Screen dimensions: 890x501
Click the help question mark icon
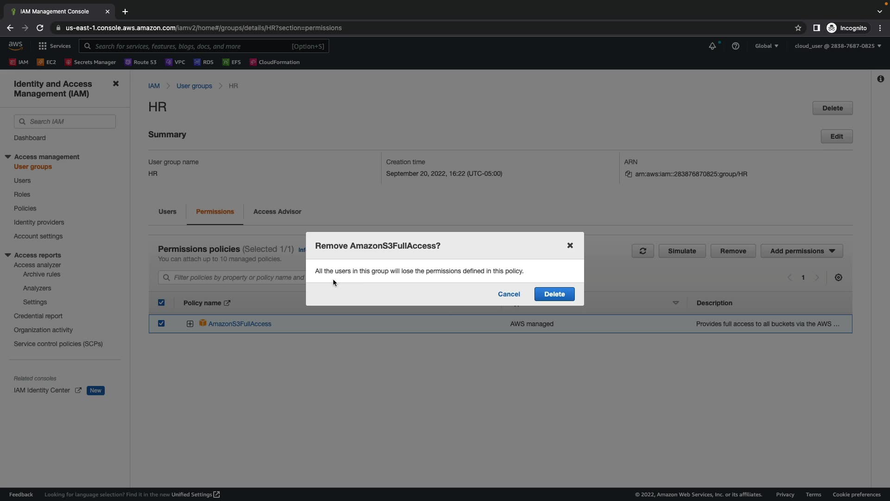pos(735,46)
